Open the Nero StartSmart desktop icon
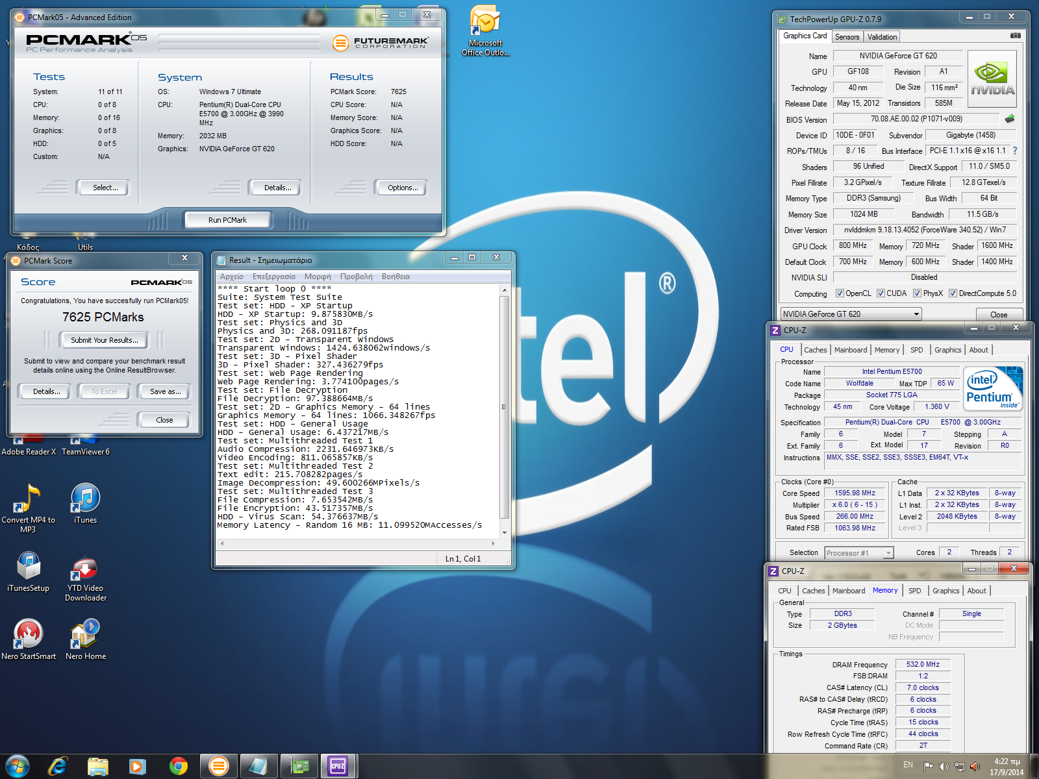Screen dimensions: 1039x779 [x=28, y=639]
